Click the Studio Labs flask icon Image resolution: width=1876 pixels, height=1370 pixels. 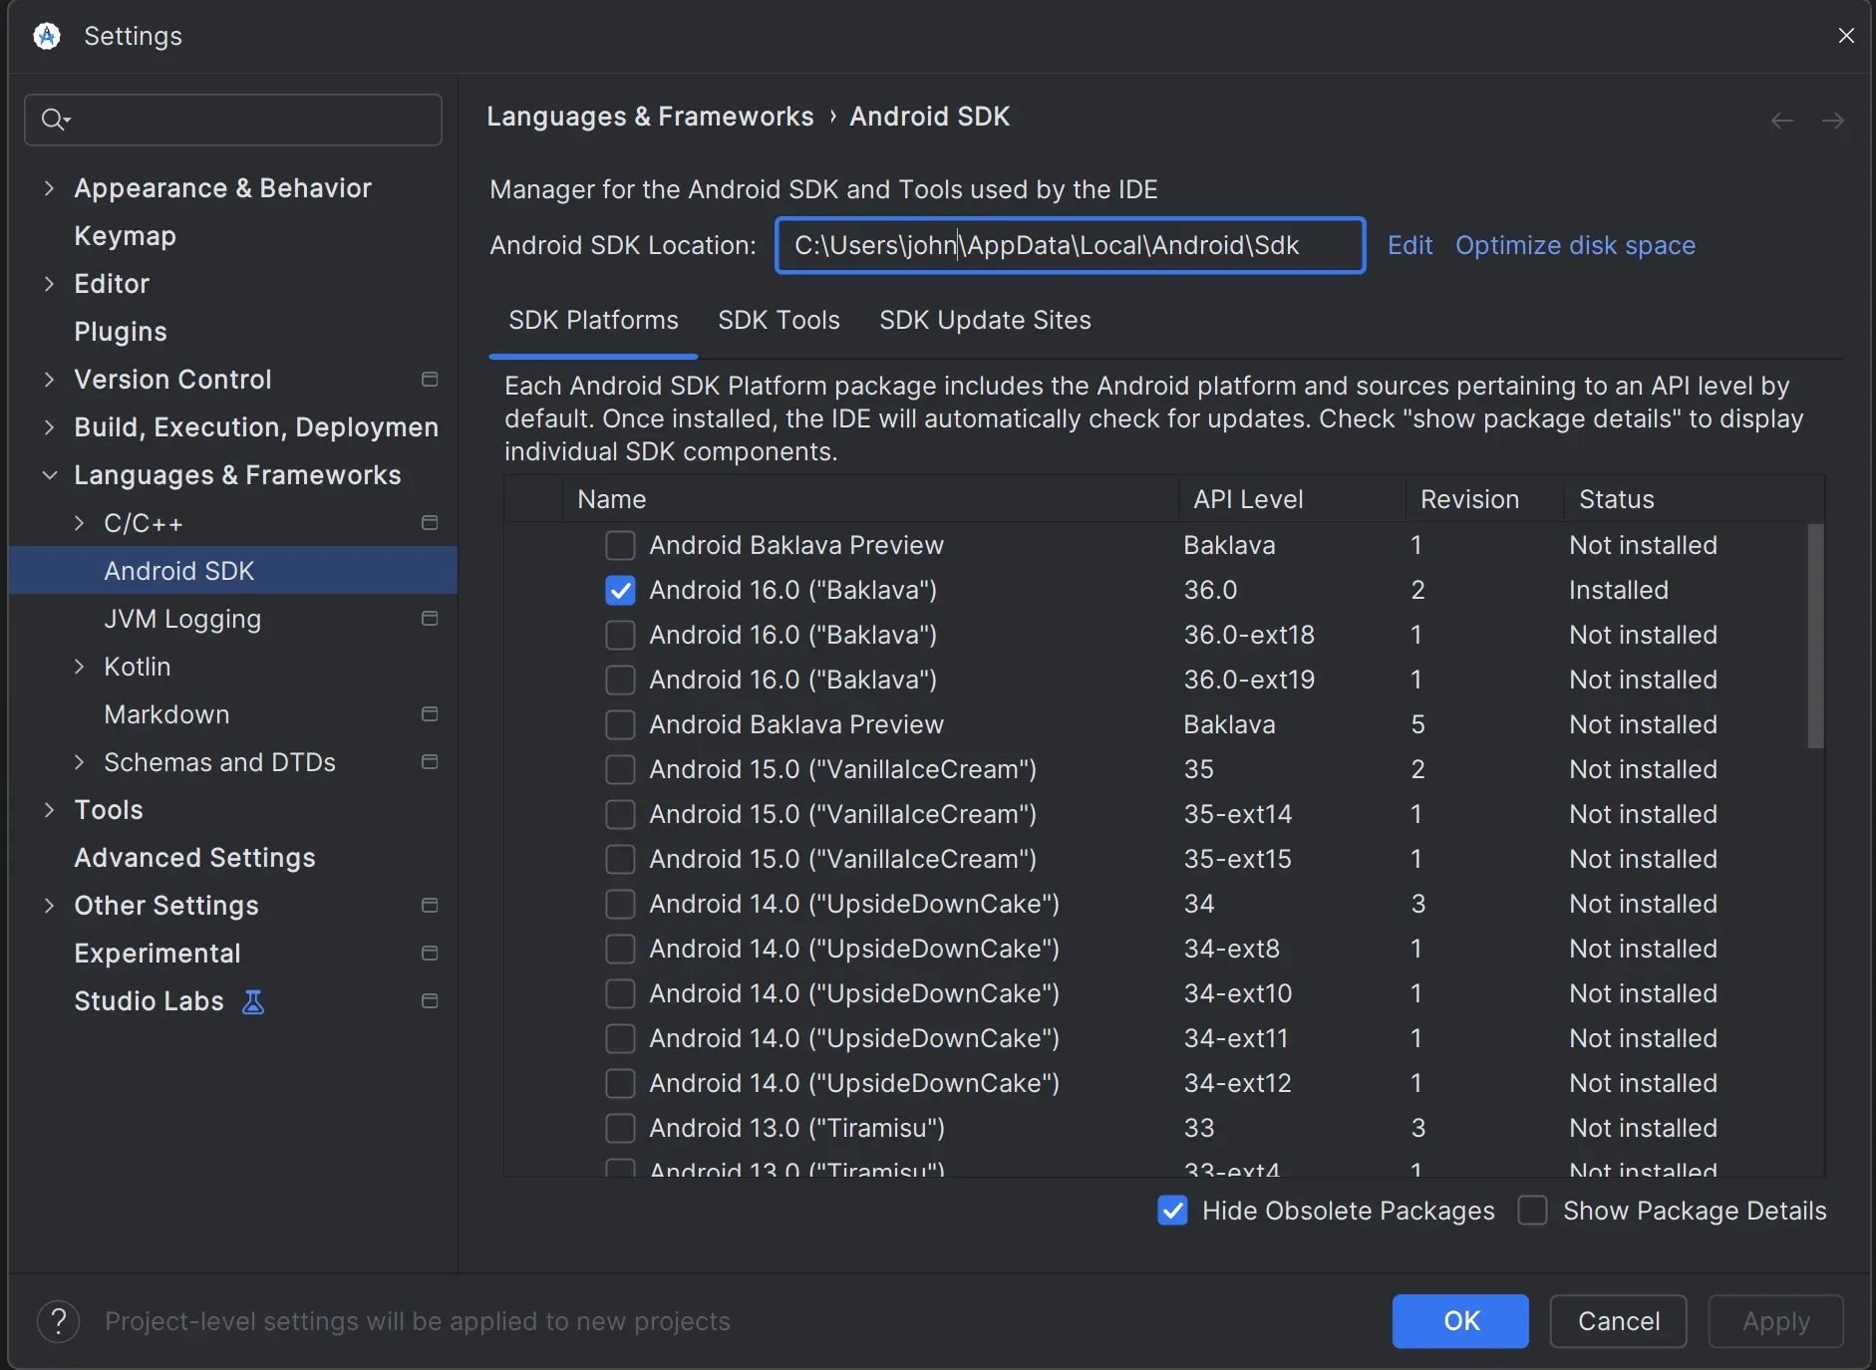pos(253,1001)
